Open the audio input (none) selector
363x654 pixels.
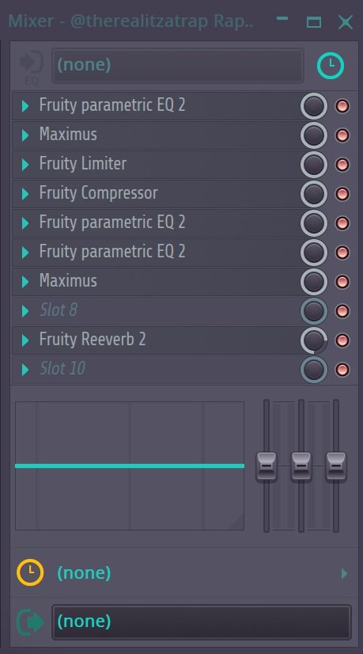tap(177, 66)
